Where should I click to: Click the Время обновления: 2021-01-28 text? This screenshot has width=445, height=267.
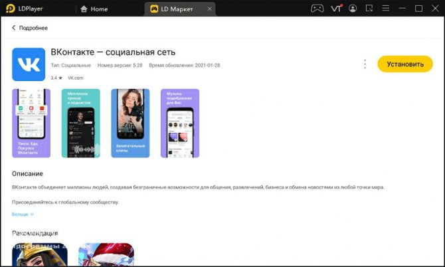185,65
